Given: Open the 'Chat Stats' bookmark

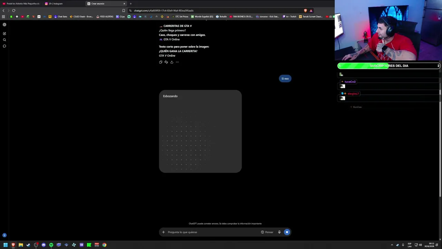Looking at the screenshot, I should point(61,17).
